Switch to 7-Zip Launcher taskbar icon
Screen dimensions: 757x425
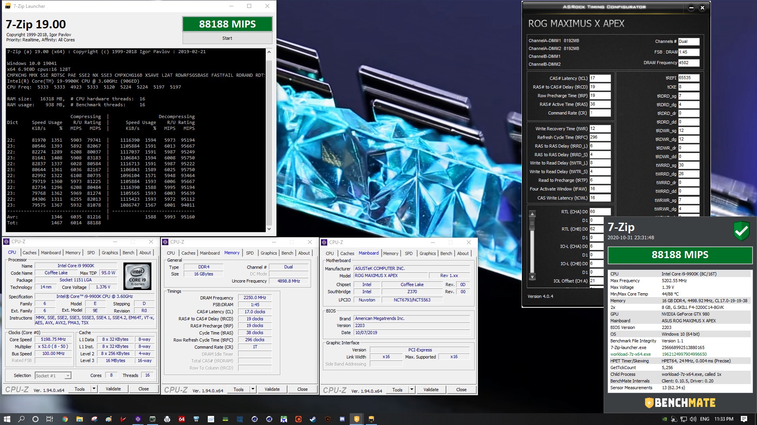coord(371,419)
